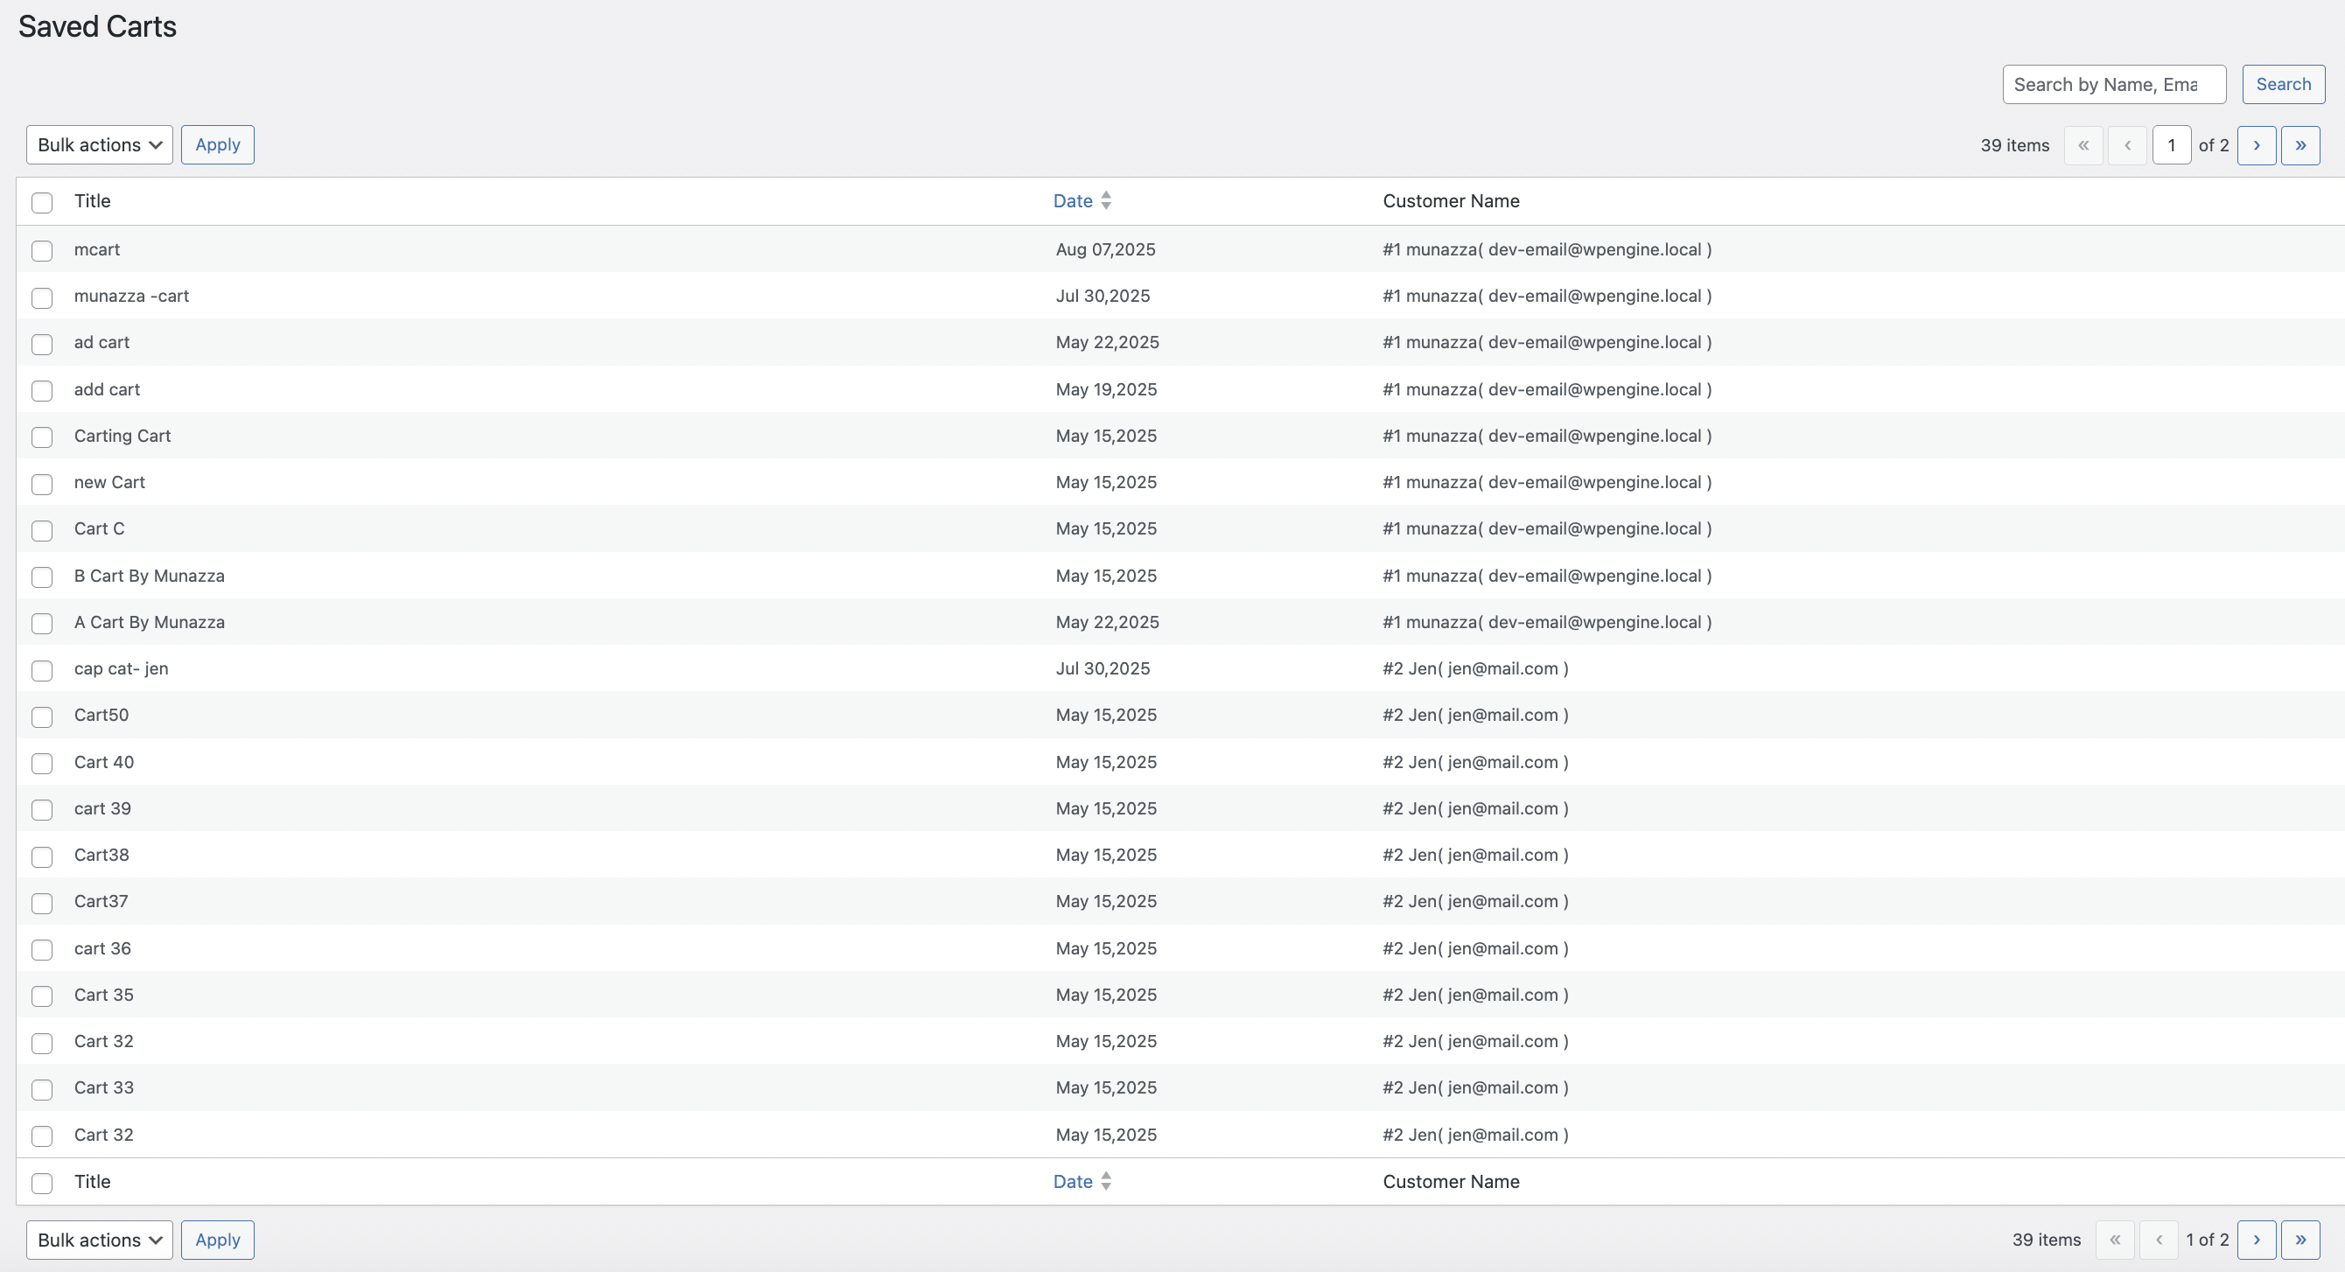The image size is (2345, 1272).
Task: Click sort arrows beside top Date header
Action: pyautogui.click(x=1105, y=200)
